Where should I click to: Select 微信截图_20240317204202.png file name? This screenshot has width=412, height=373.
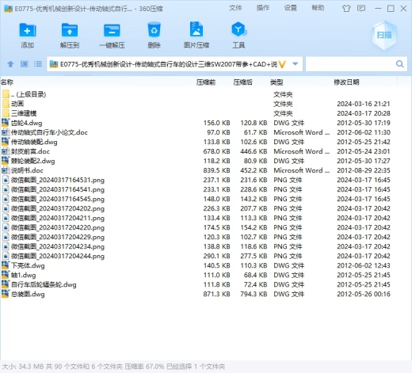point(58,208)
